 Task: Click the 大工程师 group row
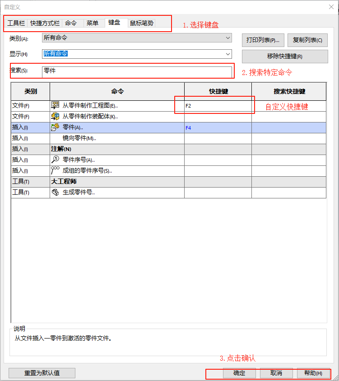pyautogui.click(x=168, y=182)
